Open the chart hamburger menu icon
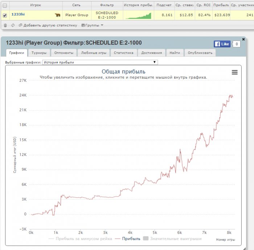This screenshot has width=254, height=250. [234, 72]
